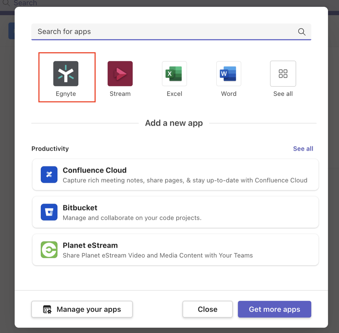Image resolution: width=339 pixels, height=333 pixels.
Task: Open the Productivity See all link
Action: (303, 149)
